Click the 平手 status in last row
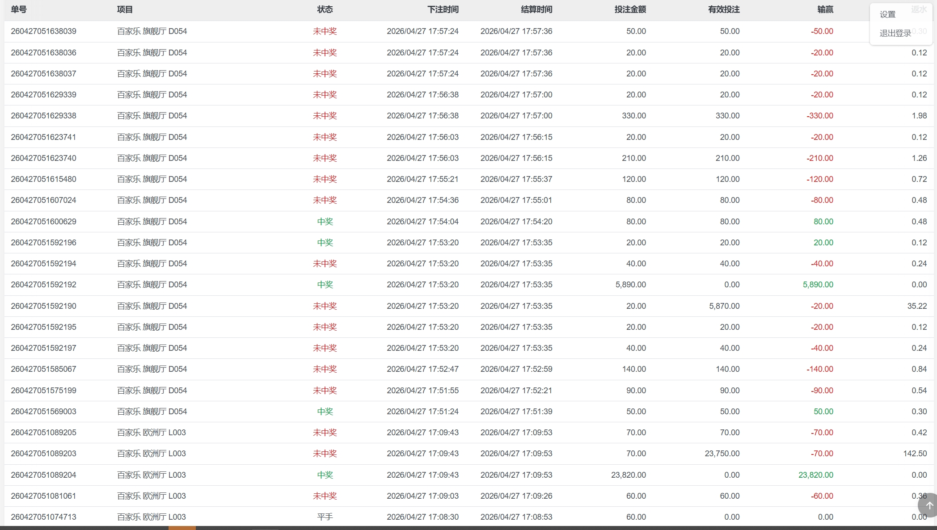This screenshot has width=937, height=530. [x=325, y=517]
